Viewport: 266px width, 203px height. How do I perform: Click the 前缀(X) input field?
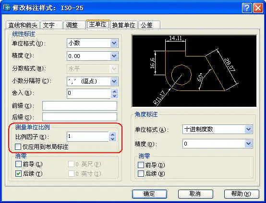click(80, 106)
